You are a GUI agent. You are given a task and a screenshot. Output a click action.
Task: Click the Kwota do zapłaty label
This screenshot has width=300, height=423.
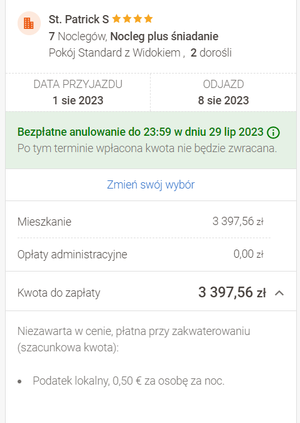[59, 293]
